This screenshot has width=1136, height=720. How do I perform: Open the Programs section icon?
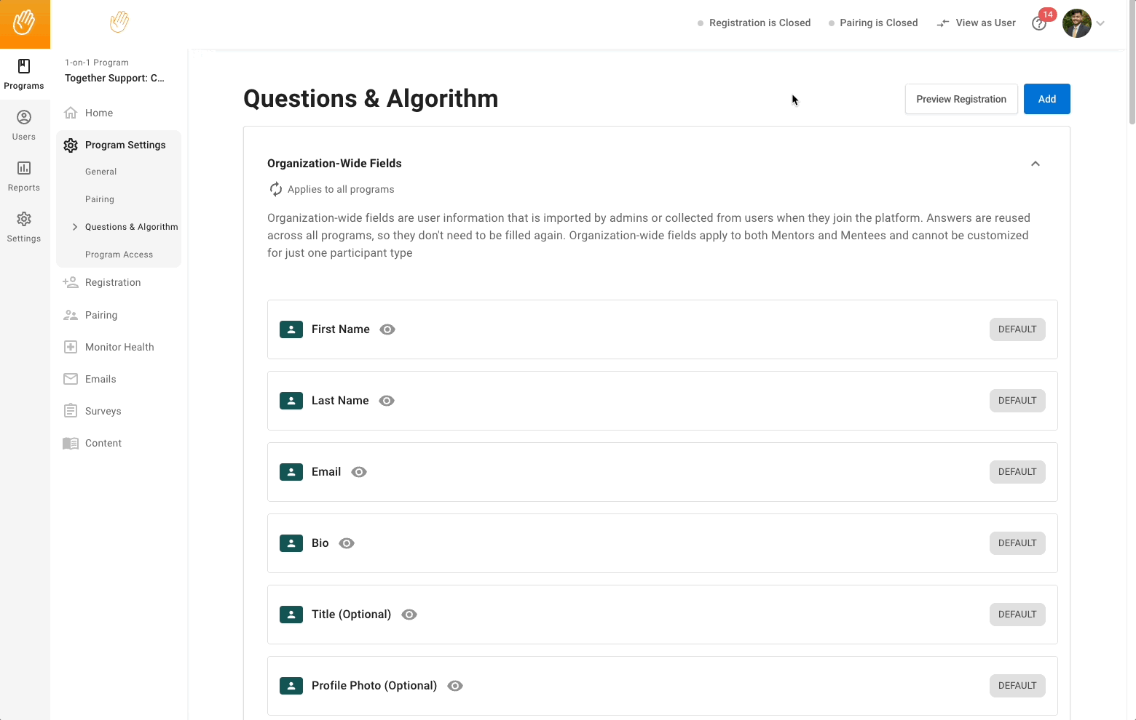(24, 66)
